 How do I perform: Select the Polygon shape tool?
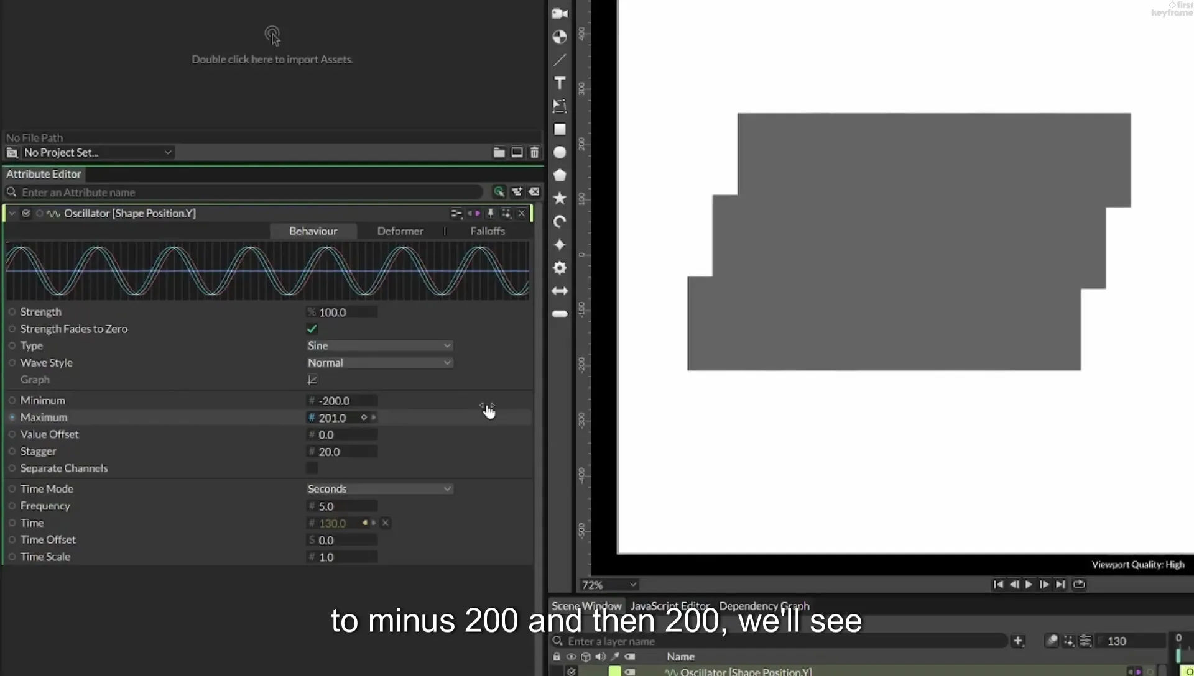[x=560, y=175]
